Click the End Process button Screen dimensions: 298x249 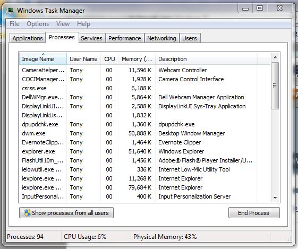click(x=254, y=213)
